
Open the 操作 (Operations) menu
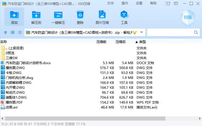(125, 3)
